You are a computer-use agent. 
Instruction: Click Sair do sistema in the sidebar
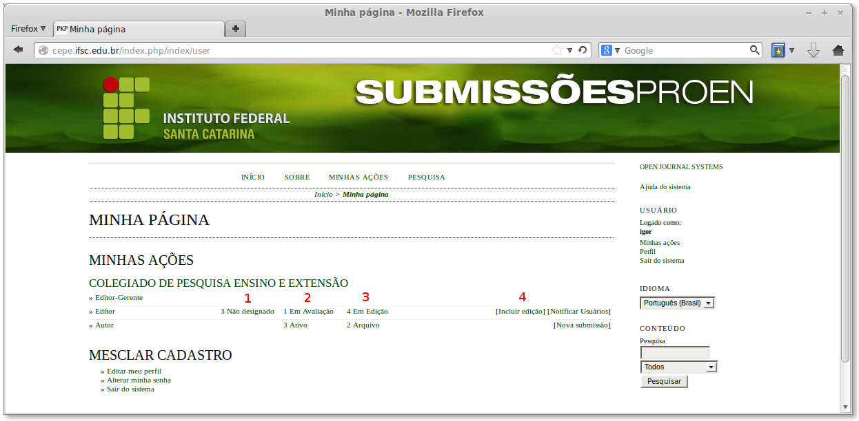pos(661,260)
